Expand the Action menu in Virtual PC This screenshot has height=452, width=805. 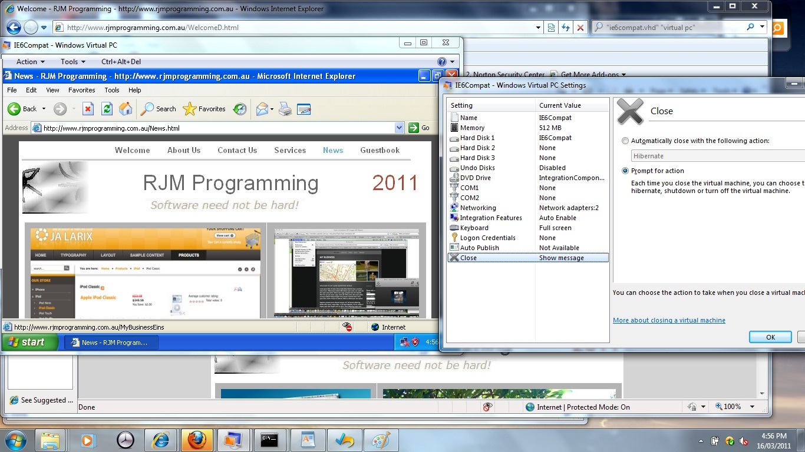point(31,61)
